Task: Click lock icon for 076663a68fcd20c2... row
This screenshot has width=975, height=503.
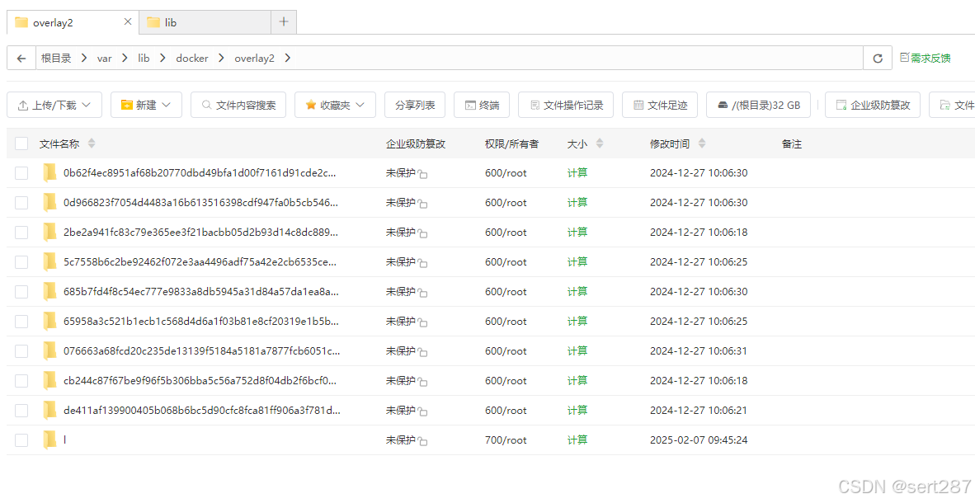Action: [x=423, y=353]
